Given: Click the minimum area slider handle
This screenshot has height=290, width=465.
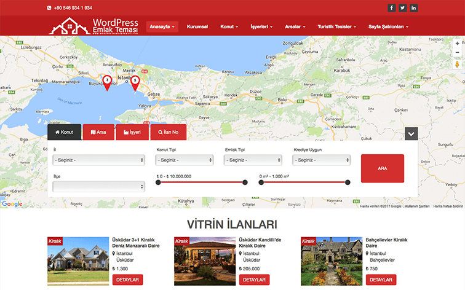Looking at the screenshot, I should (x=261, y=182).
